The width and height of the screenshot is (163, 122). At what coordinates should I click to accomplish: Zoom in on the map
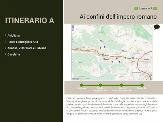click(73, 26)
